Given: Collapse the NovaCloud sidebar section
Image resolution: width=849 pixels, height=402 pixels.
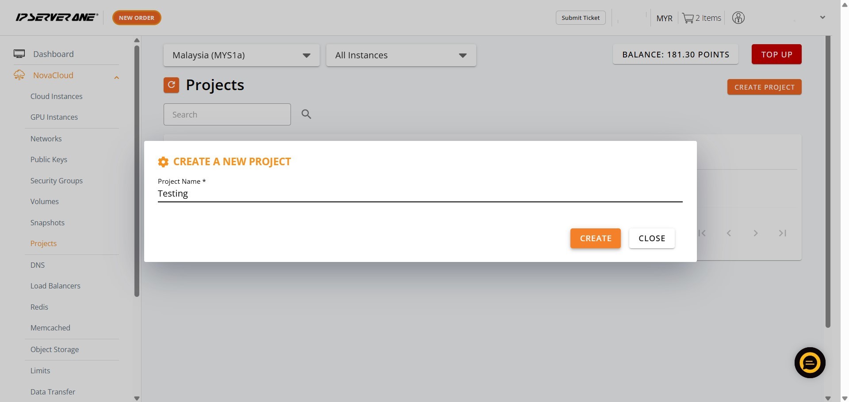Looking at the screenshot, I should click(x=116, y=77).
